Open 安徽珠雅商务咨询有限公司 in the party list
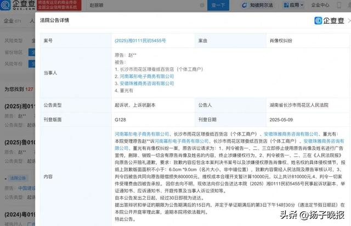 147,84
